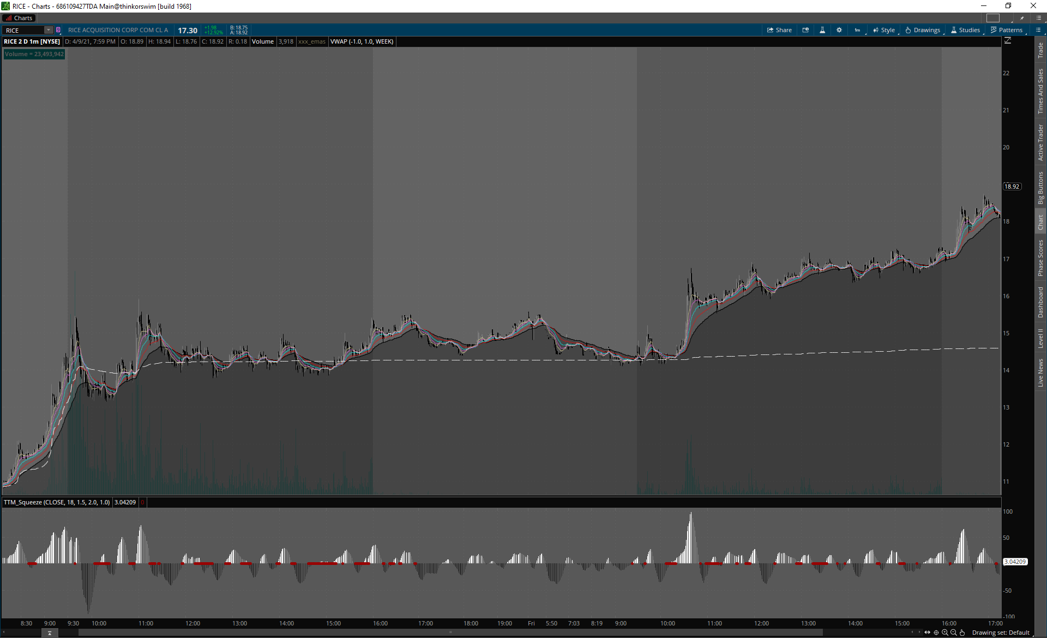This screenshot has height=638, width=1047.
Task: Expand the RICE symbol dropdown arrow
Action: pos(48,30)
